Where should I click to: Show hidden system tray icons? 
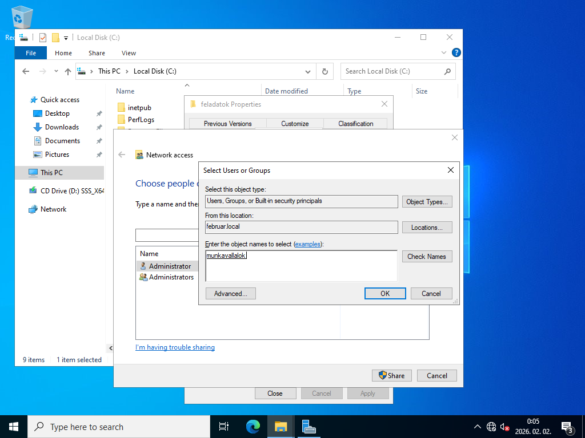[x=477, y=427]
